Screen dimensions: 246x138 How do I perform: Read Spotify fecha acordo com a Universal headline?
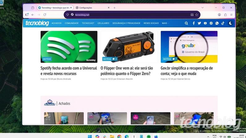pos(69,71)
